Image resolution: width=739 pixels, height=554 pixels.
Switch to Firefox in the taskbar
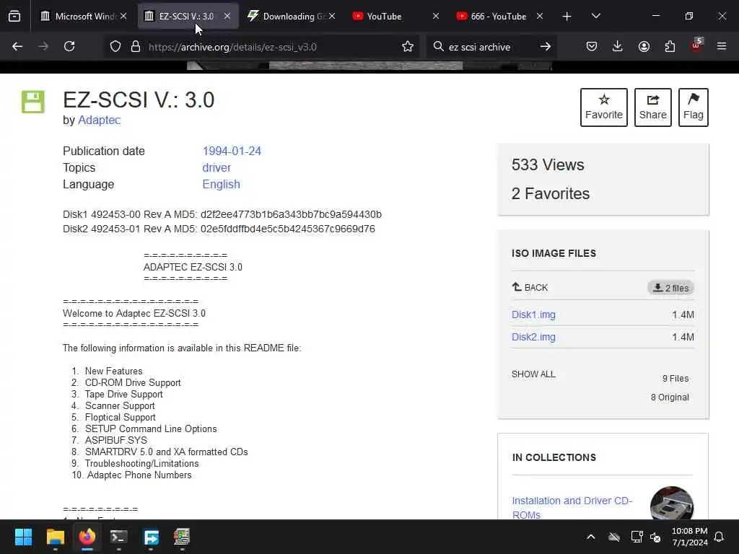click(87, 537)
